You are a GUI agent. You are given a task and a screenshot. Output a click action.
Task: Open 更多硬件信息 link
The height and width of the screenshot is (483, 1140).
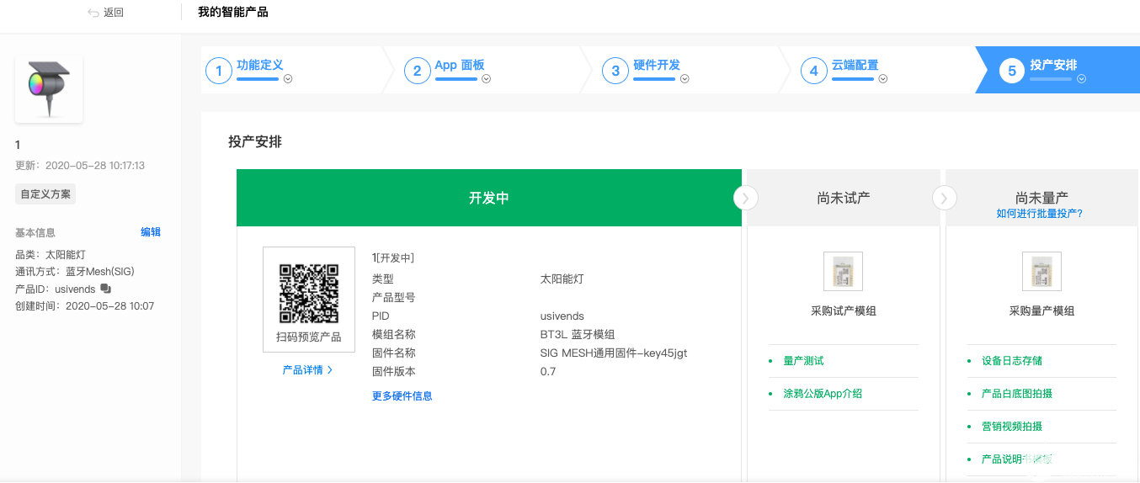tap(402, 395)
